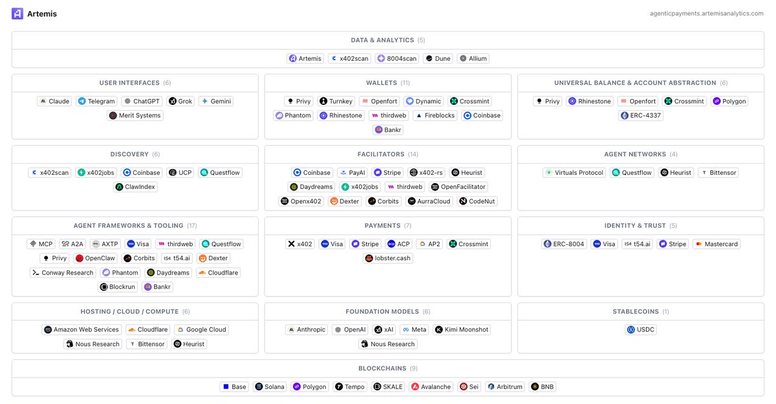Click the Artemis logo icon in header
This screenshot has width=776, height=404.
tap(17, 14)
